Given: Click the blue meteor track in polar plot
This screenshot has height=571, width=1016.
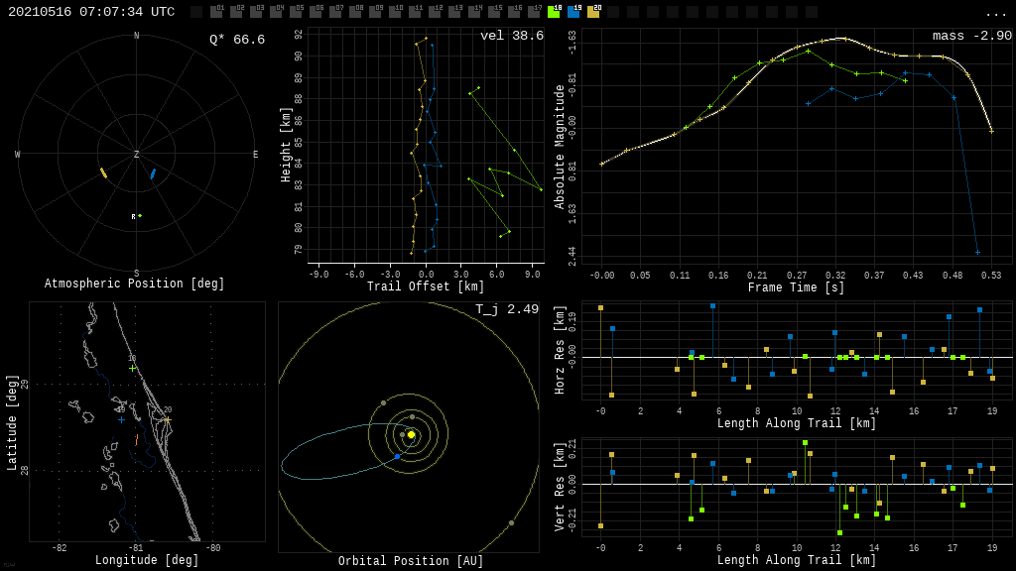Looking at the screenshot, I should (x=153, y=173).
